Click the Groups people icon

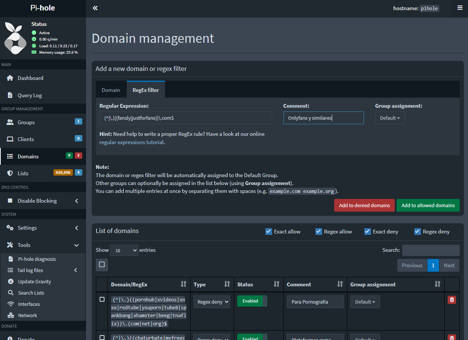(10, 122)
